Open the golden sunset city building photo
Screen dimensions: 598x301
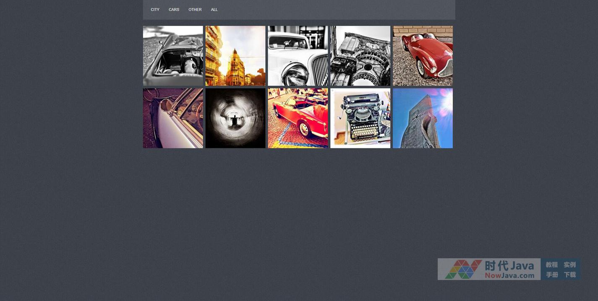pos(235,56)
